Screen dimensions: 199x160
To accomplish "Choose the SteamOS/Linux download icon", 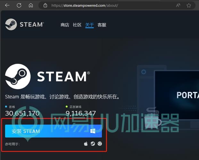I will tap(93, 144).
